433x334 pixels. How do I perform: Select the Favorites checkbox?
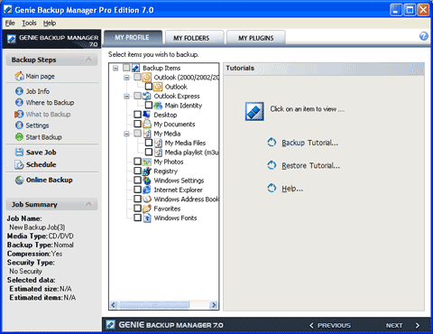coord(137,208)
